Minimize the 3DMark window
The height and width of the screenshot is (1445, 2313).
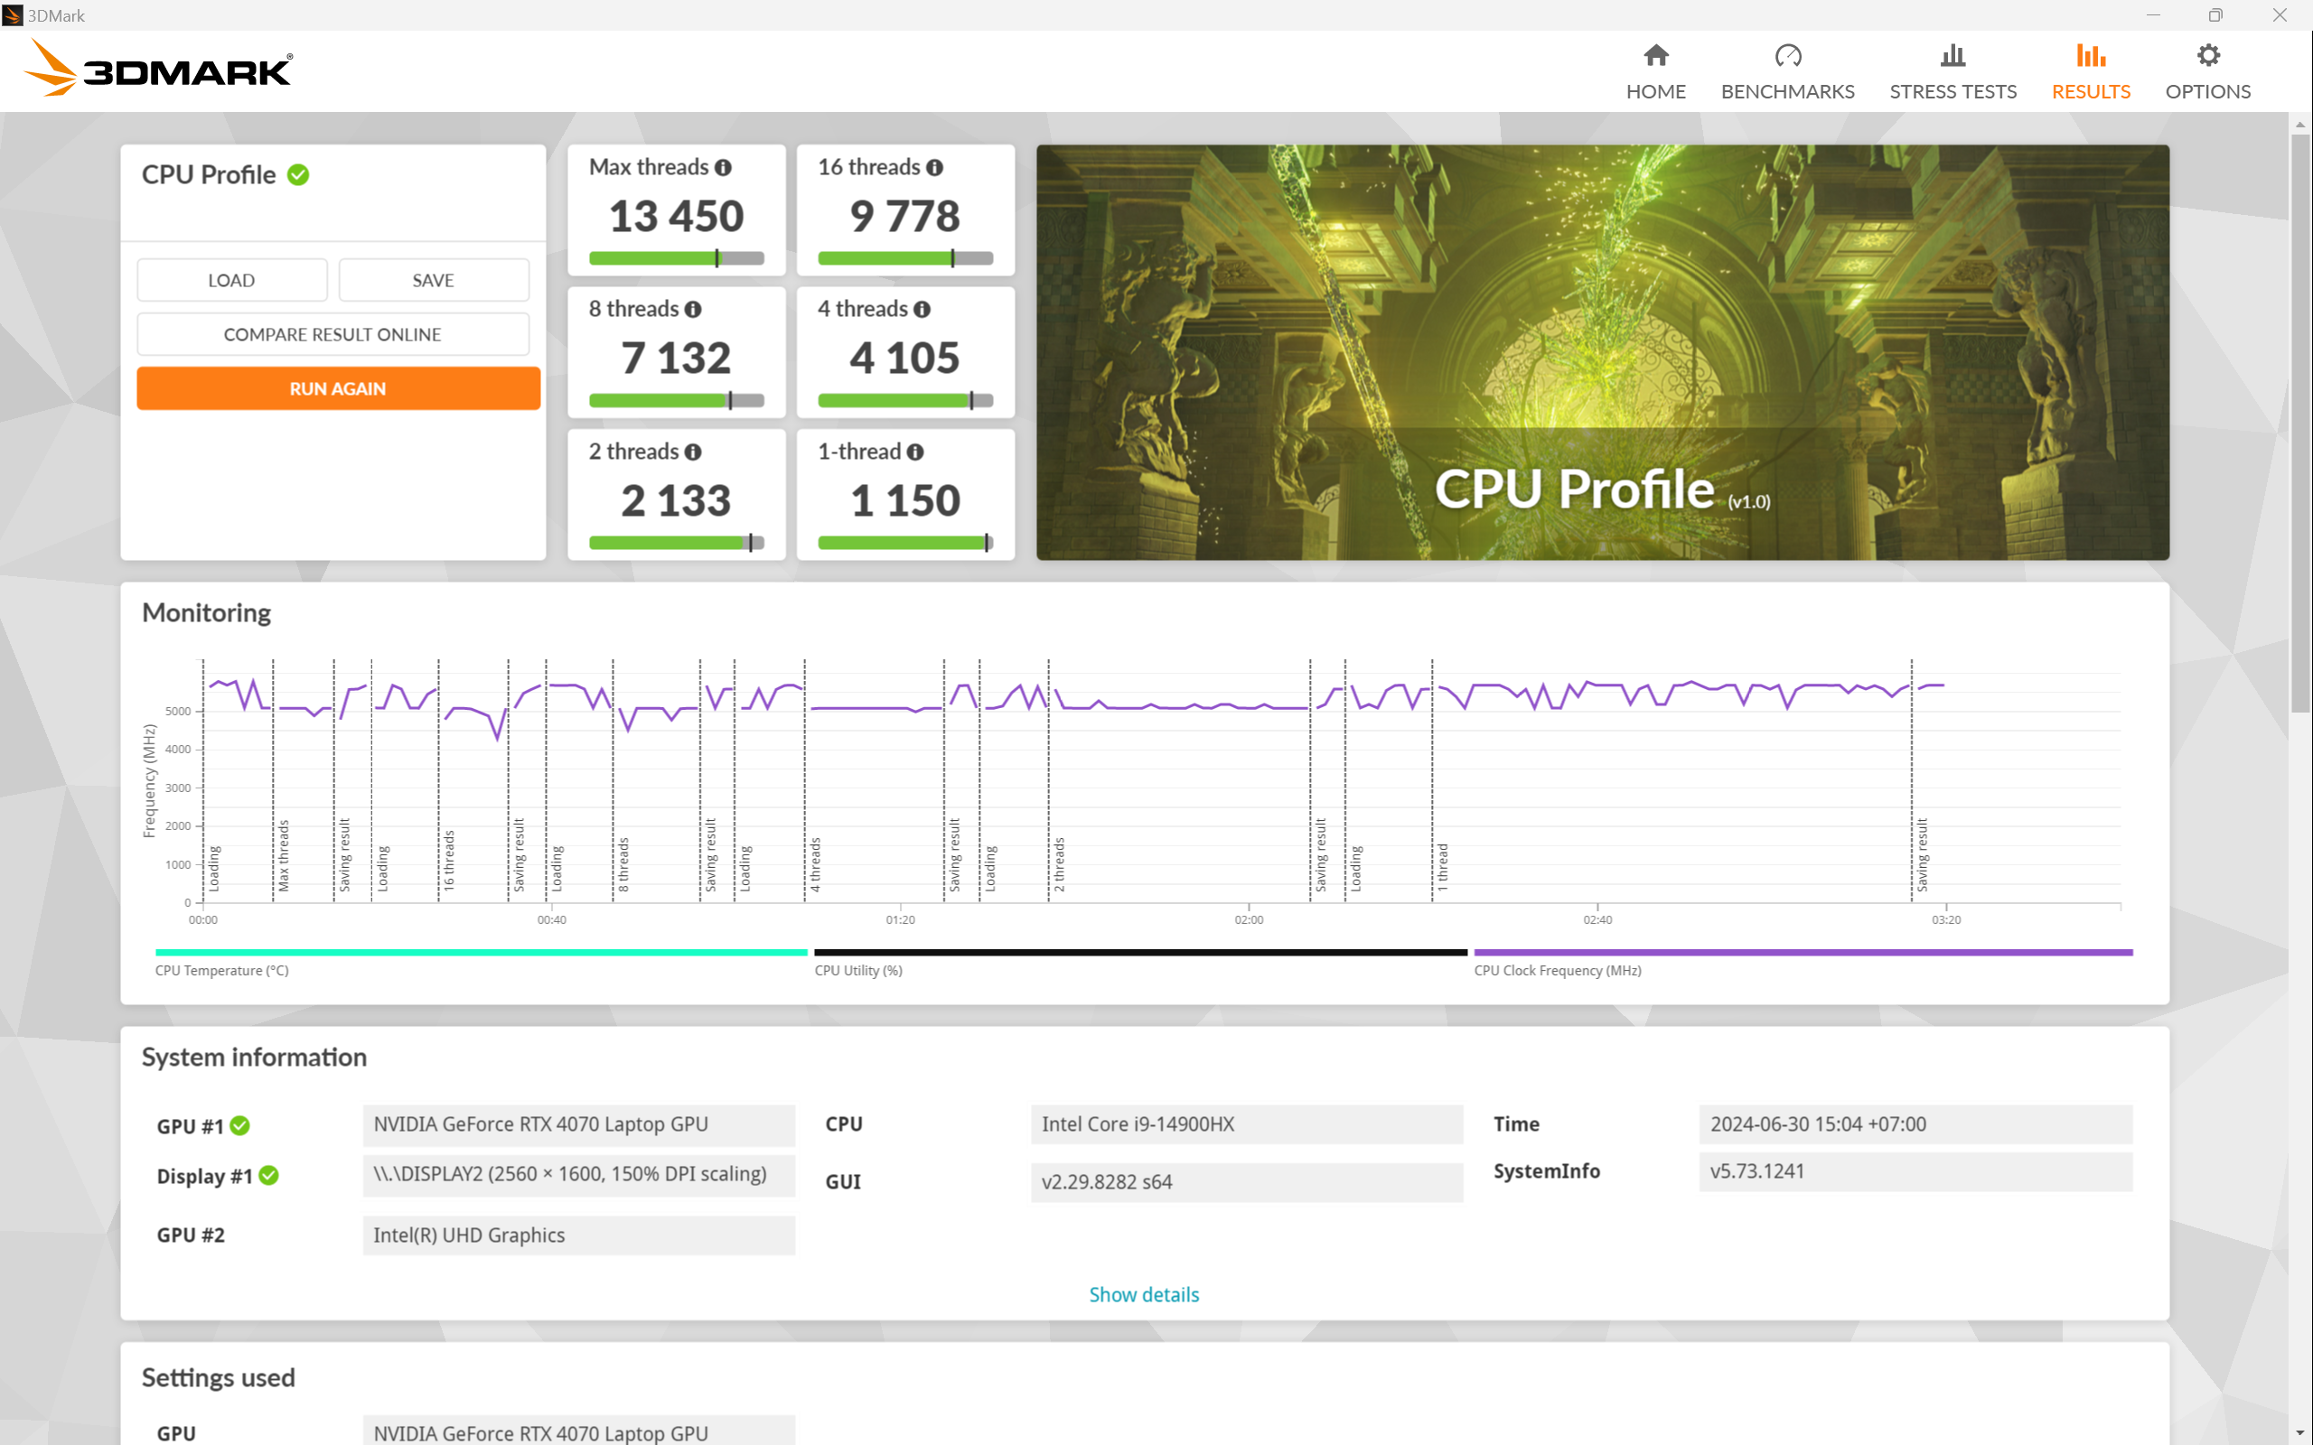point(2152,15)
